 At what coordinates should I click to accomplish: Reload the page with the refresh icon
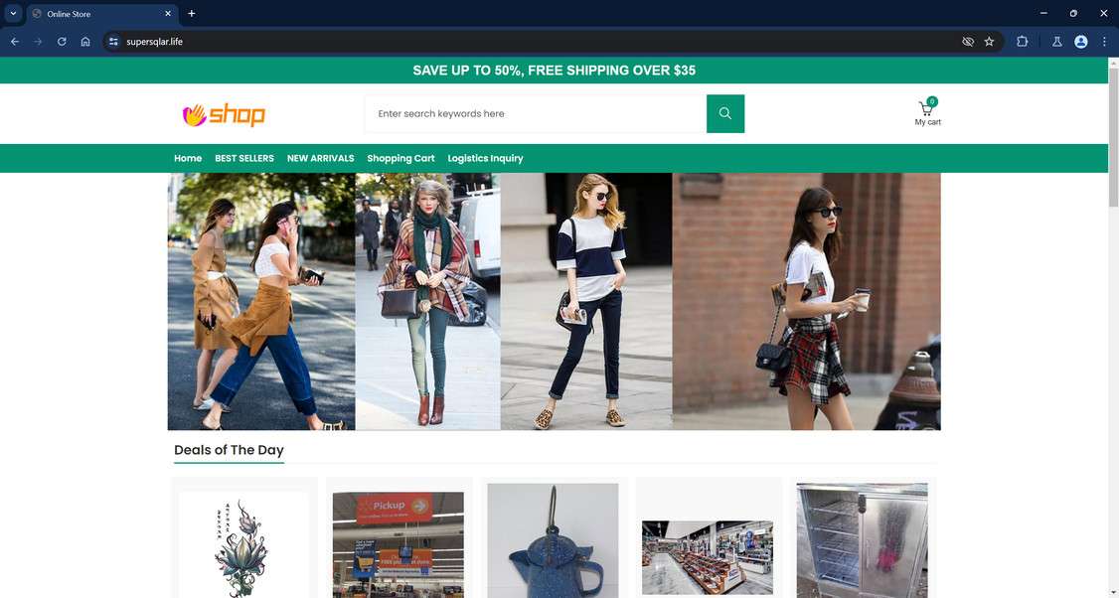click(x=62, y=42)
